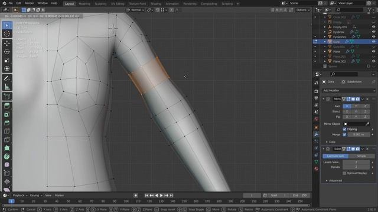The height and width of the screenshot is (212, 378).
Task: Select the Loop Cut tool
Action: point(7,131)
